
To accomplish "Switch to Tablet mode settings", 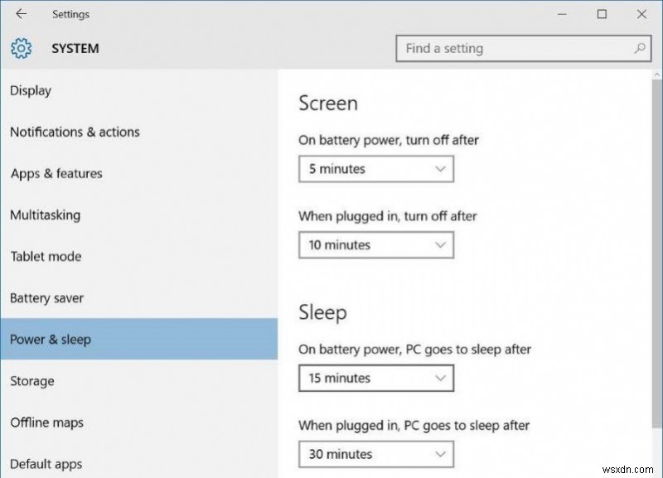I will click(46, 256).
